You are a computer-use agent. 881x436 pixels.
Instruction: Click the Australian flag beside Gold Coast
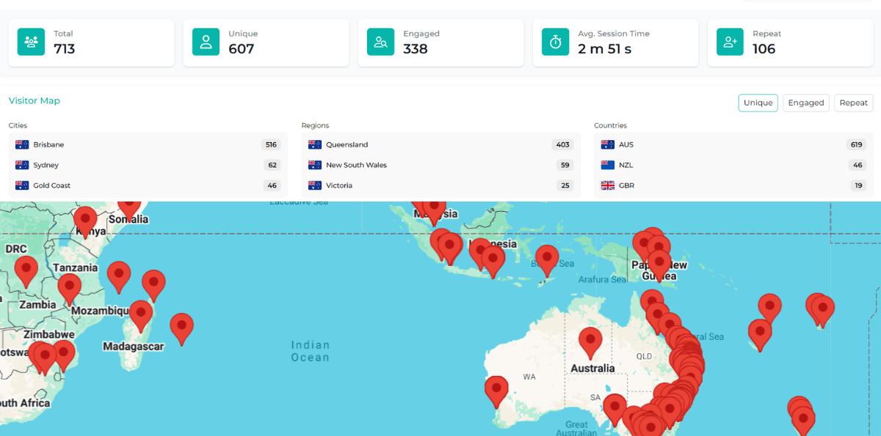(22, 185)
